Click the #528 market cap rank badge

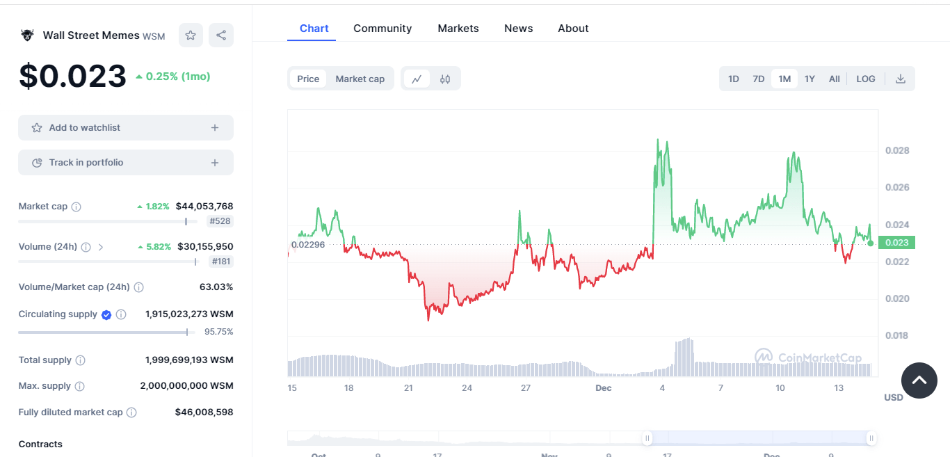(220, 222)
